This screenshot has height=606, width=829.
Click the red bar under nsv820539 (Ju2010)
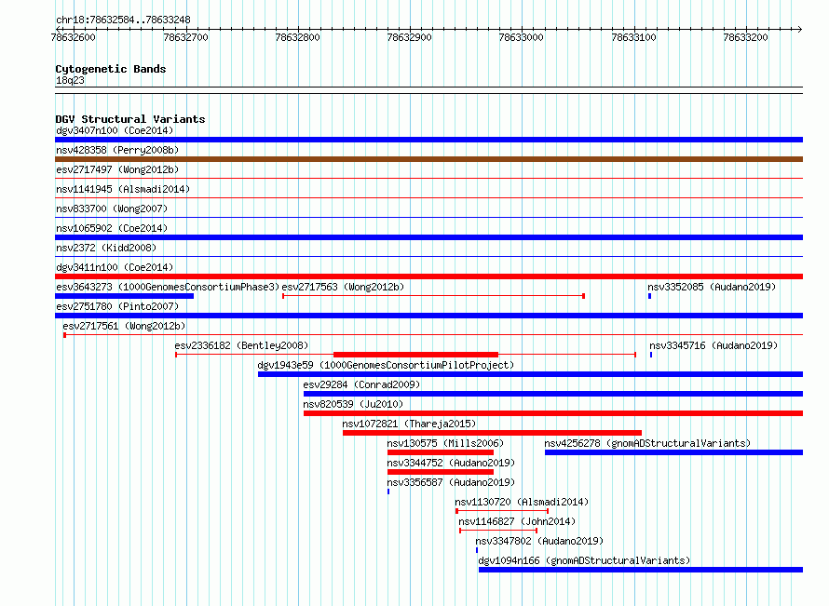[553, 413]
